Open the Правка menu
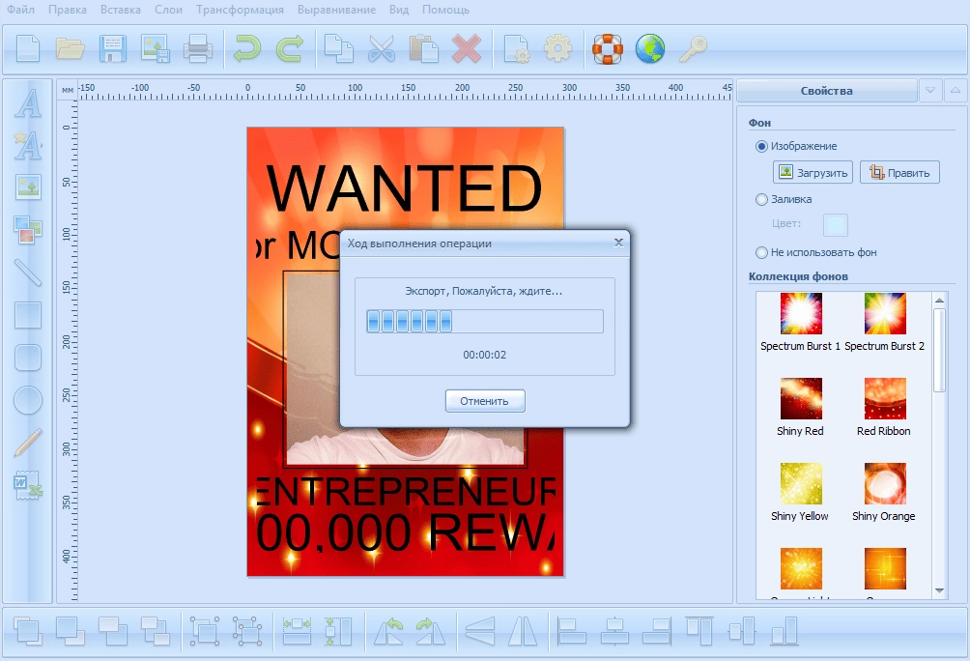 pyautogui.click(x=68, y=10)
